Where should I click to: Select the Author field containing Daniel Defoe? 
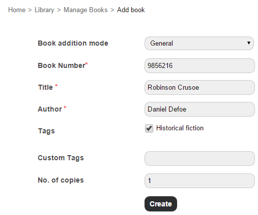(199, 109)
